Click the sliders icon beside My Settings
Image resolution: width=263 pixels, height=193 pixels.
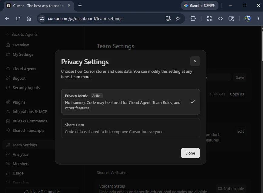pos(8,54)
